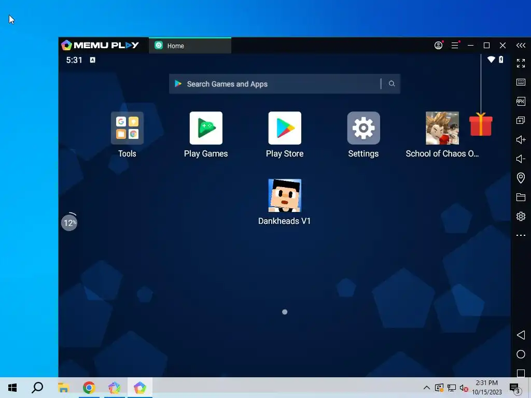Increase volume with sidebar speaker plus
This screenshot has width=531, height=398.
click(x=521, y=140)
